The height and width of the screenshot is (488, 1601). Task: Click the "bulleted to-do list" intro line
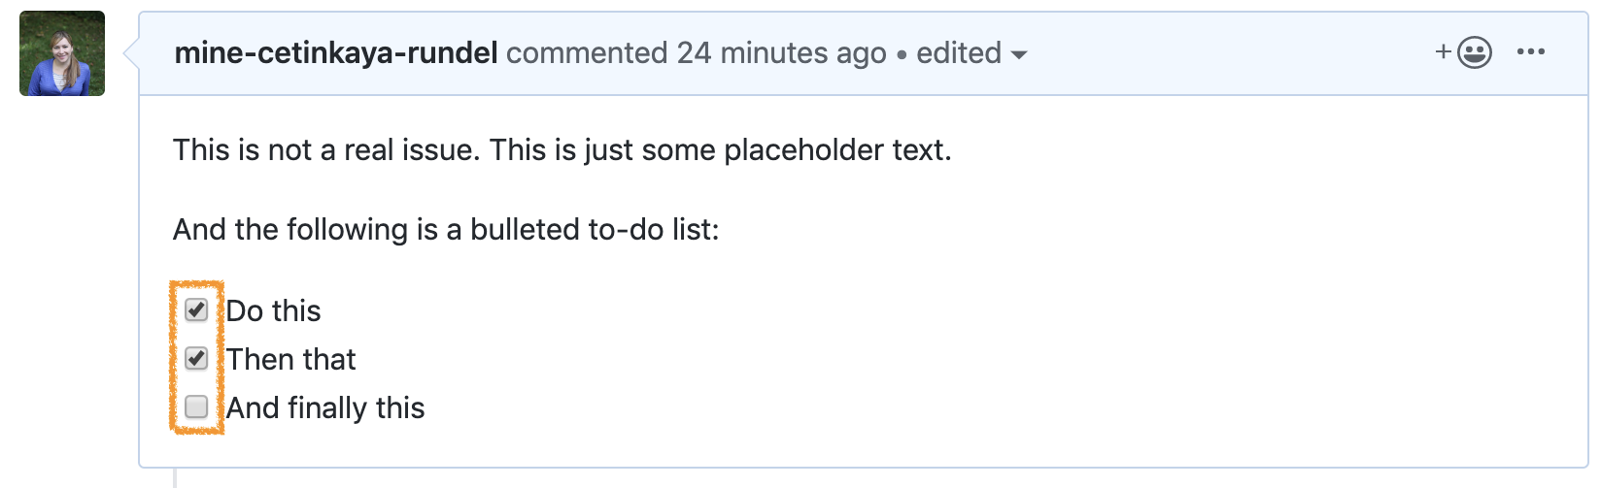(446, 230)
